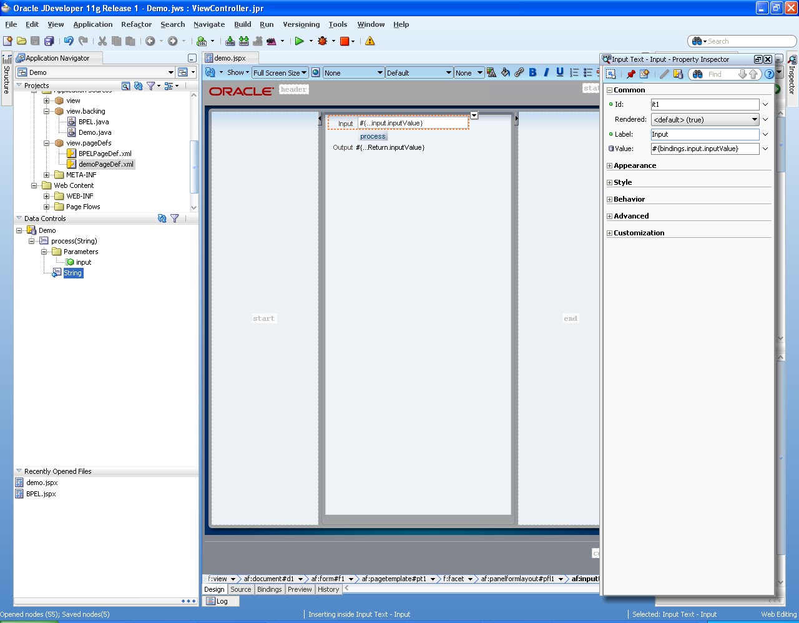This screenshot has width=799, height=623.
Task: Apply bold formatting in editor toolbar
Action: click(x=532, y=72)
